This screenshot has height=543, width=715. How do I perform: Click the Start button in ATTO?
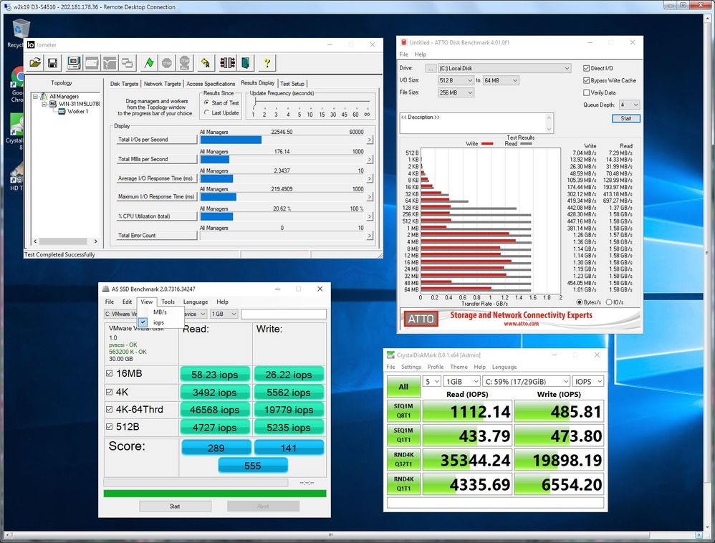coord(625,118)
